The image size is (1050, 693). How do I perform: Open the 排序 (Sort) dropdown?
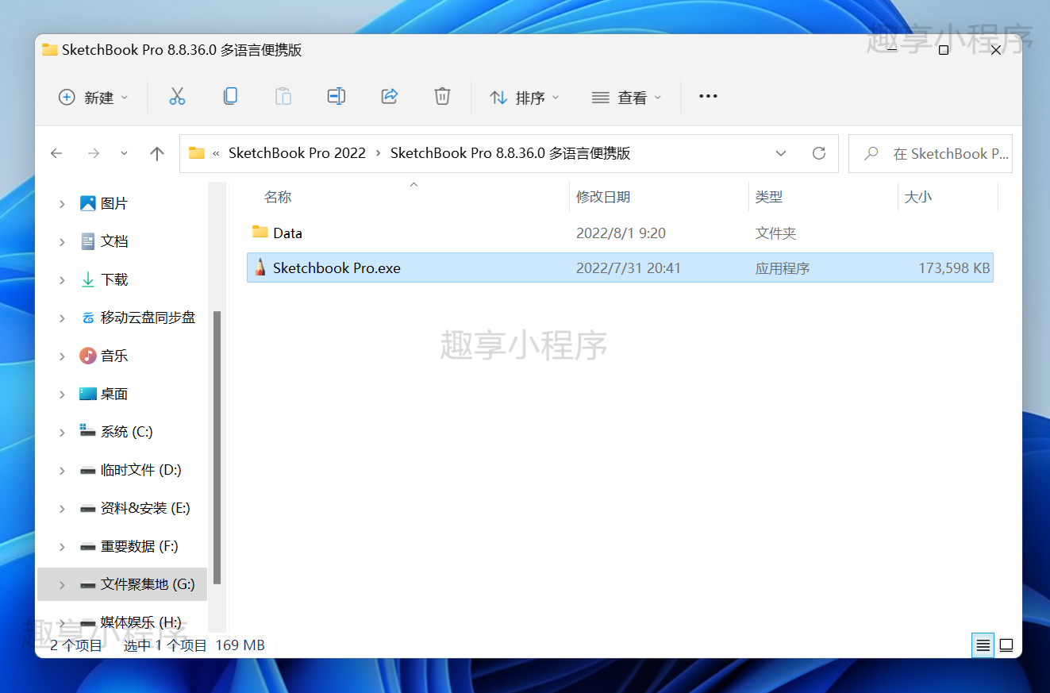point(525,97)
